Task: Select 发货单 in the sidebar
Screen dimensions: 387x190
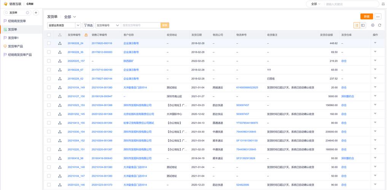Action: [x=21, y=30]
